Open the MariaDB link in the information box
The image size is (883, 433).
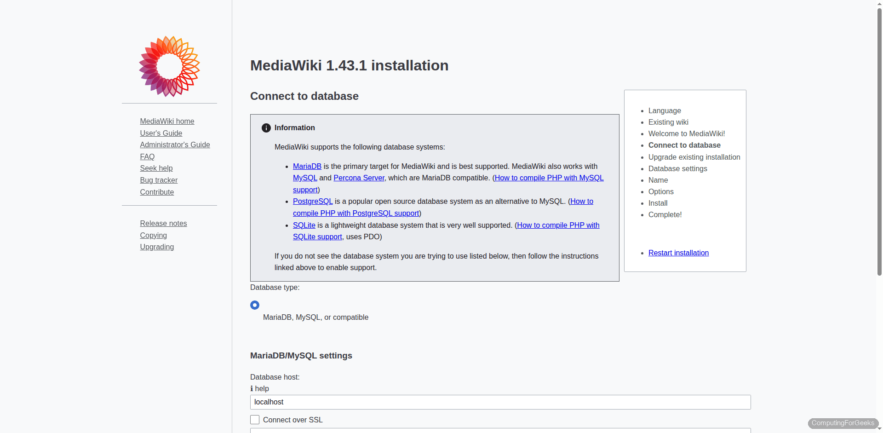[307, 166]
